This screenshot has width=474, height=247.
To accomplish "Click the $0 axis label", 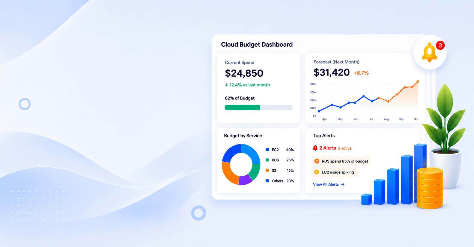I will tap(314, 116).
